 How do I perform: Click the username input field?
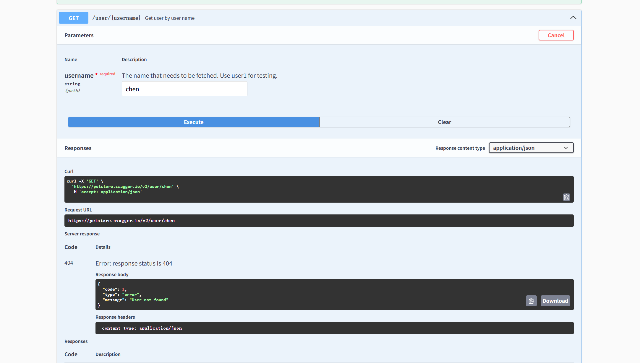point(184,89)
